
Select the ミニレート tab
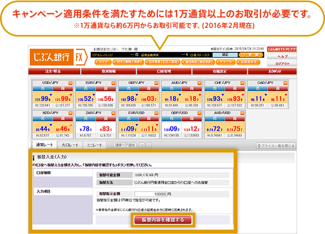[x=95, y=145]
